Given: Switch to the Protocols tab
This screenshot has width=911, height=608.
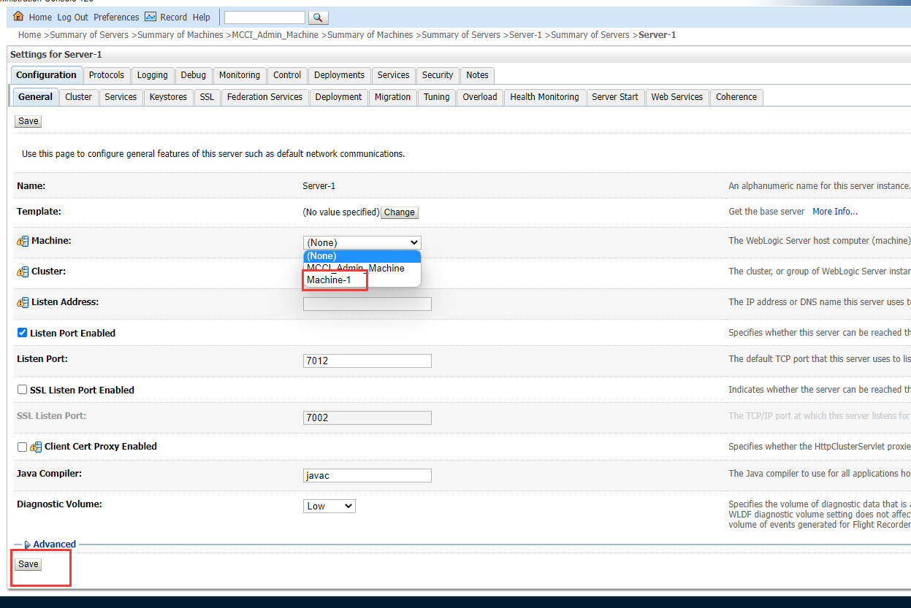Looking at the screenshot, I should (107, 74).
